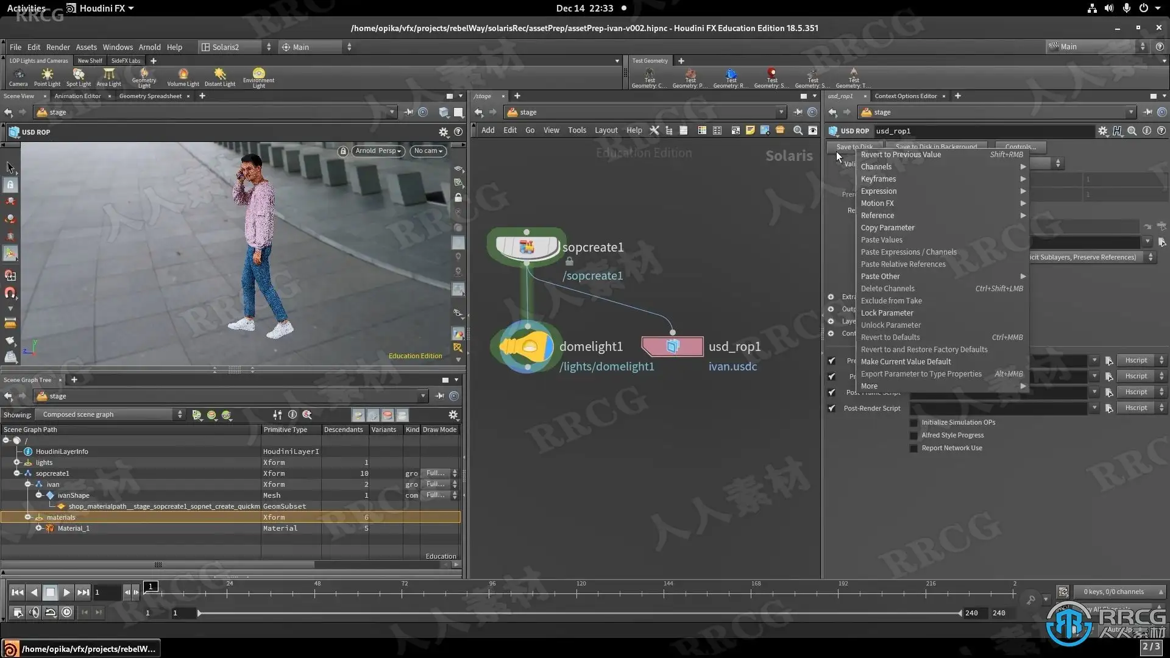This screenshot has height=658, width=1170.
Task: Check the Report Network Use option
Action: (x=913, y=448)
